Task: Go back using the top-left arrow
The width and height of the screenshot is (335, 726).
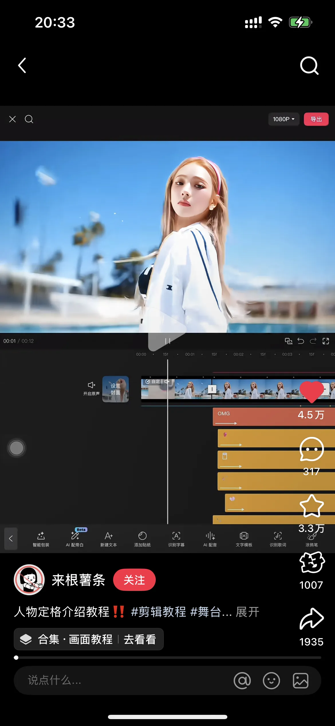Action: 22,66
